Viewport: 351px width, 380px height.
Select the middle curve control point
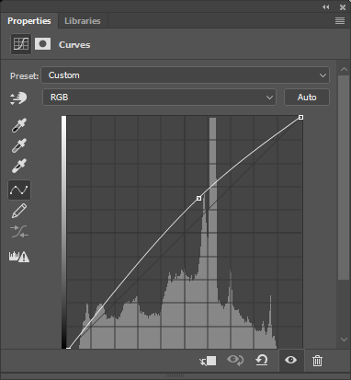pyautogui.click(x=198, y=199)
